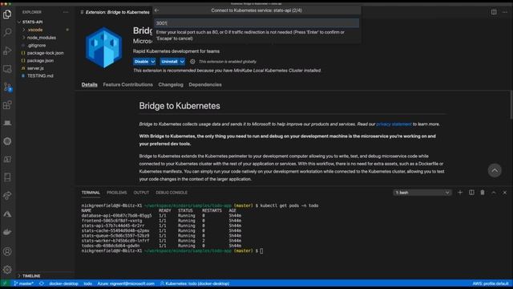Open the Docker view in activity bar
This screenshot has height=289, width=513.
click(x=7, y=232)
